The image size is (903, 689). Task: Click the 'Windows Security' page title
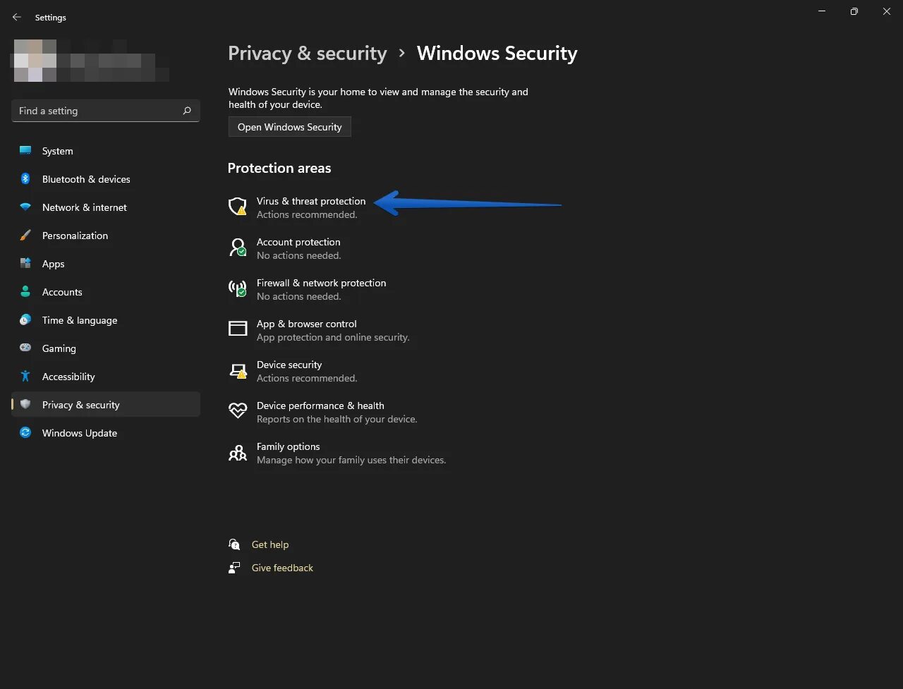coord(497,54)
